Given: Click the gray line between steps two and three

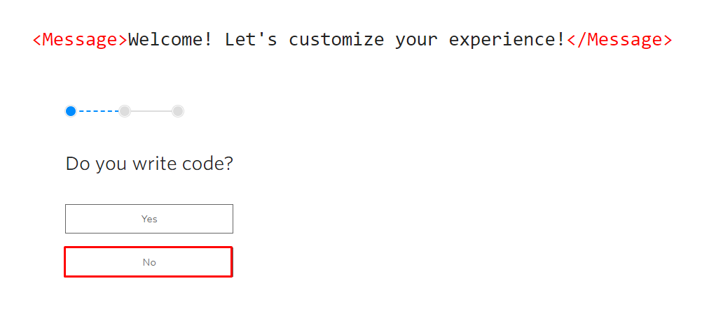Looking at the screenshot, I should (x=151, y=111).
